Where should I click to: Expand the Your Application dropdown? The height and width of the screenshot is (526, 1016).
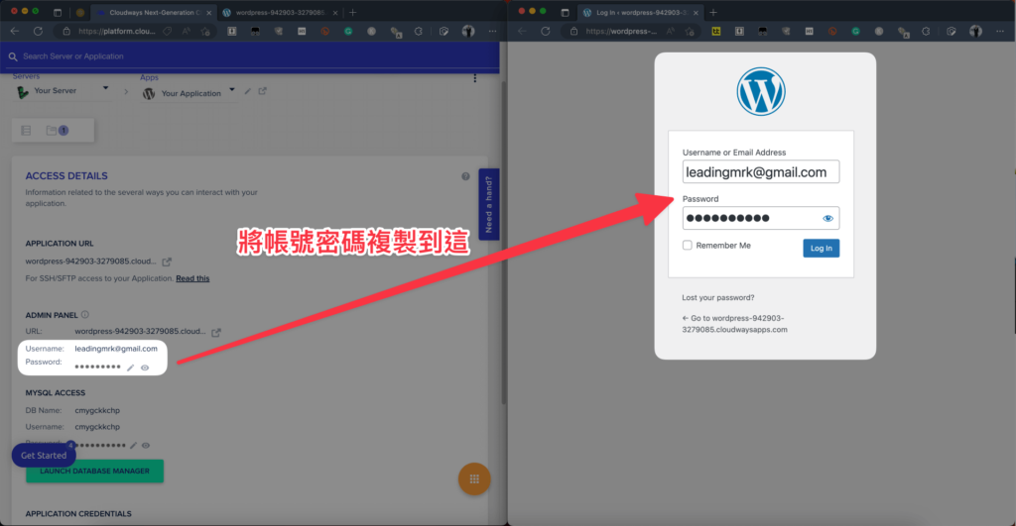point(232,89)
